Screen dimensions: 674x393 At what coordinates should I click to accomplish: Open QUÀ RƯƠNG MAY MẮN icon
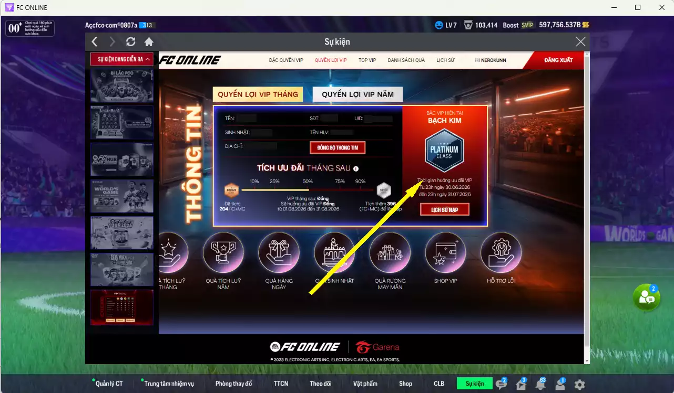[x=390, y=252]
